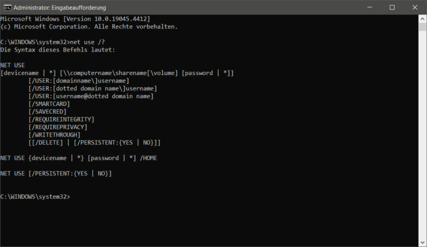The height and width of the screenshot is (247, 427).
Task: Click the /HOME parameter text
Action: pyautogui.click(x=148, y=158)
